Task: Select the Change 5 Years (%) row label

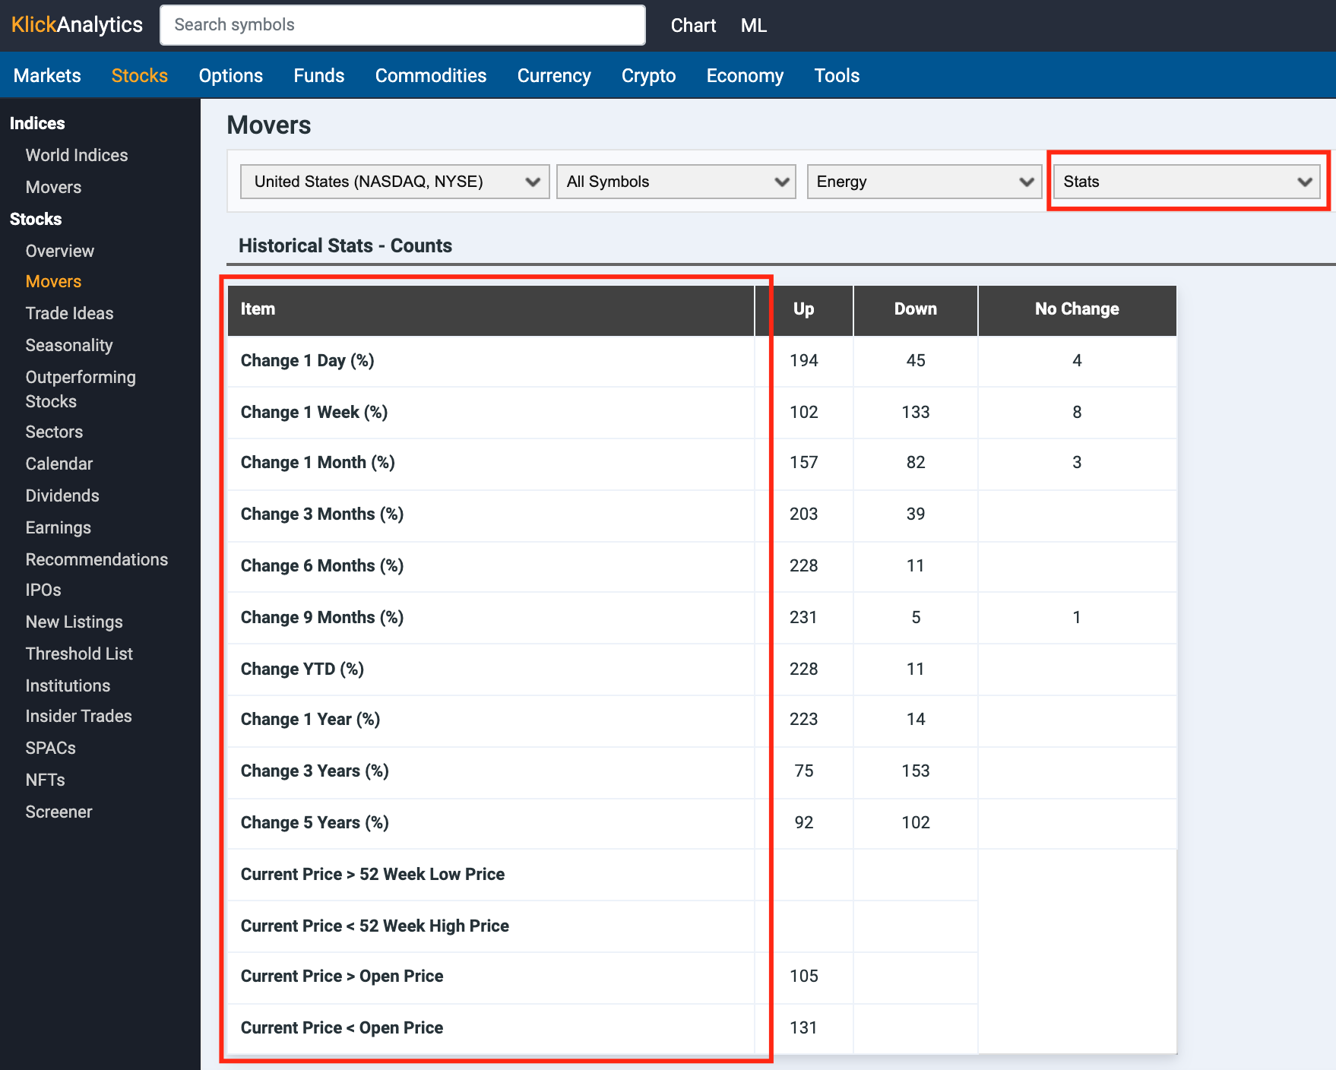Action: coord(315,823)
